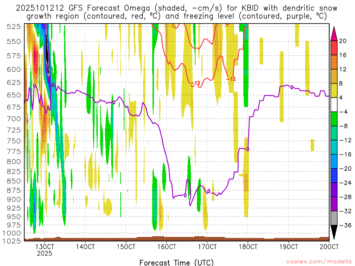Click the colorbar value label -4

click(343, 112)
